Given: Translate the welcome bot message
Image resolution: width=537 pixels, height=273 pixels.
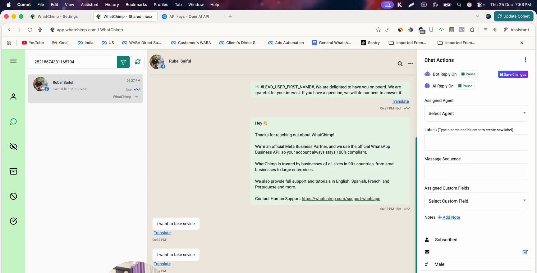Looking at the screenshot, I should click(x=400, y=101).
